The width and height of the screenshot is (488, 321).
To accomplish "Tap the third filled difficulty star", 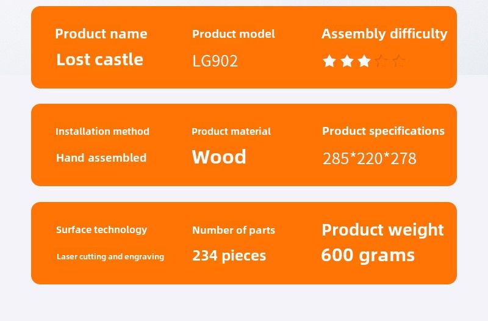I will [364, 61].
